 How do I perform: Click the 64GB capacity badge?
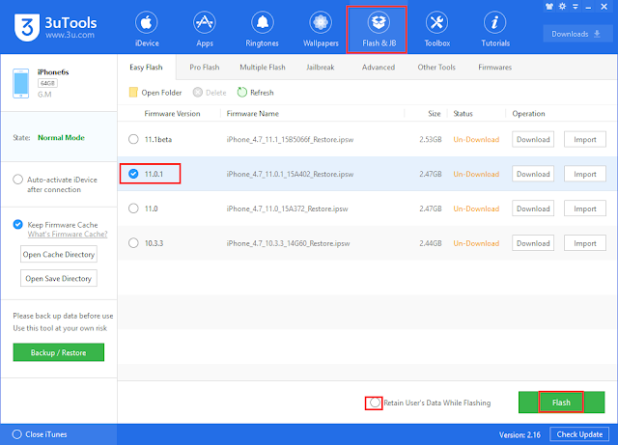[x=47, y=83]
